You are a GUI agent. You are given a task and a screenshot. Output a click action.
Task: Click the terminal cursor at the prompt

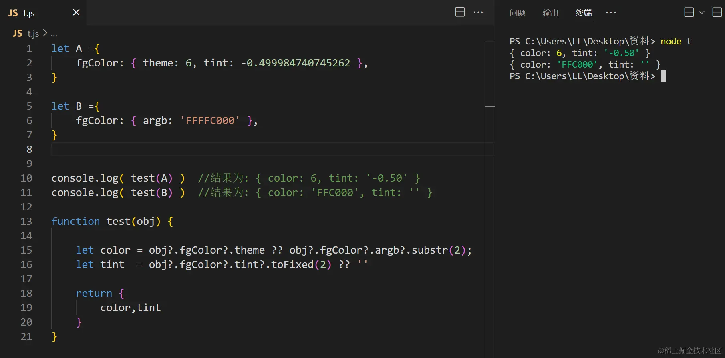663,76
